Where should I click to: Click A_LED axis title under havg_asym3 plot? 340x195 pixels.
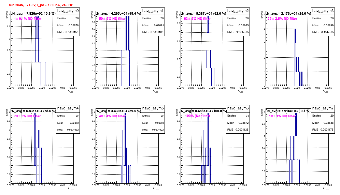[326, 91]
